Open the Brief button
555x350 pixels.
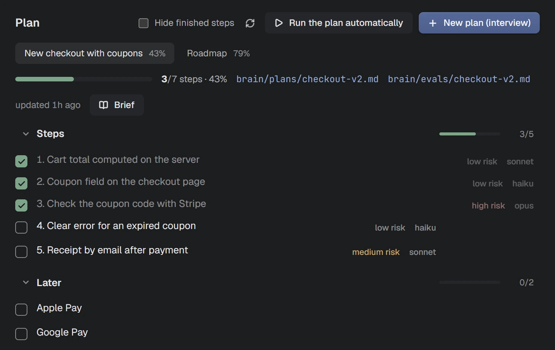point(117,105)
